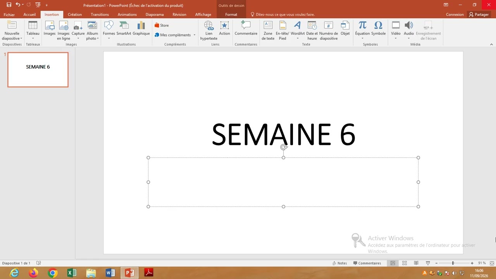Open the Formes shapes gallery
This screenshot has width=496, height=279.
109,30
